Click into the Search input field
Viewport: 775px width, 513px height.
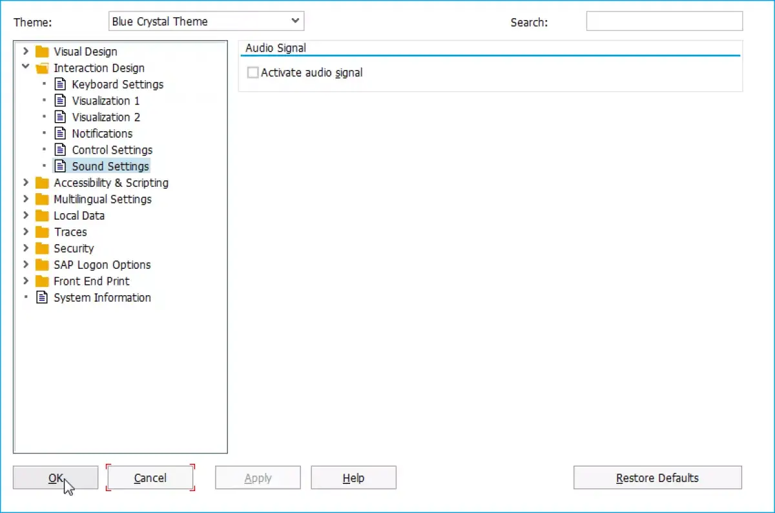coord(665,21)
